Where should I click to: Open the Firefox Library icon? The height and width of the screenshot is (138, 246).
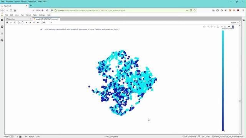[213, 10]
